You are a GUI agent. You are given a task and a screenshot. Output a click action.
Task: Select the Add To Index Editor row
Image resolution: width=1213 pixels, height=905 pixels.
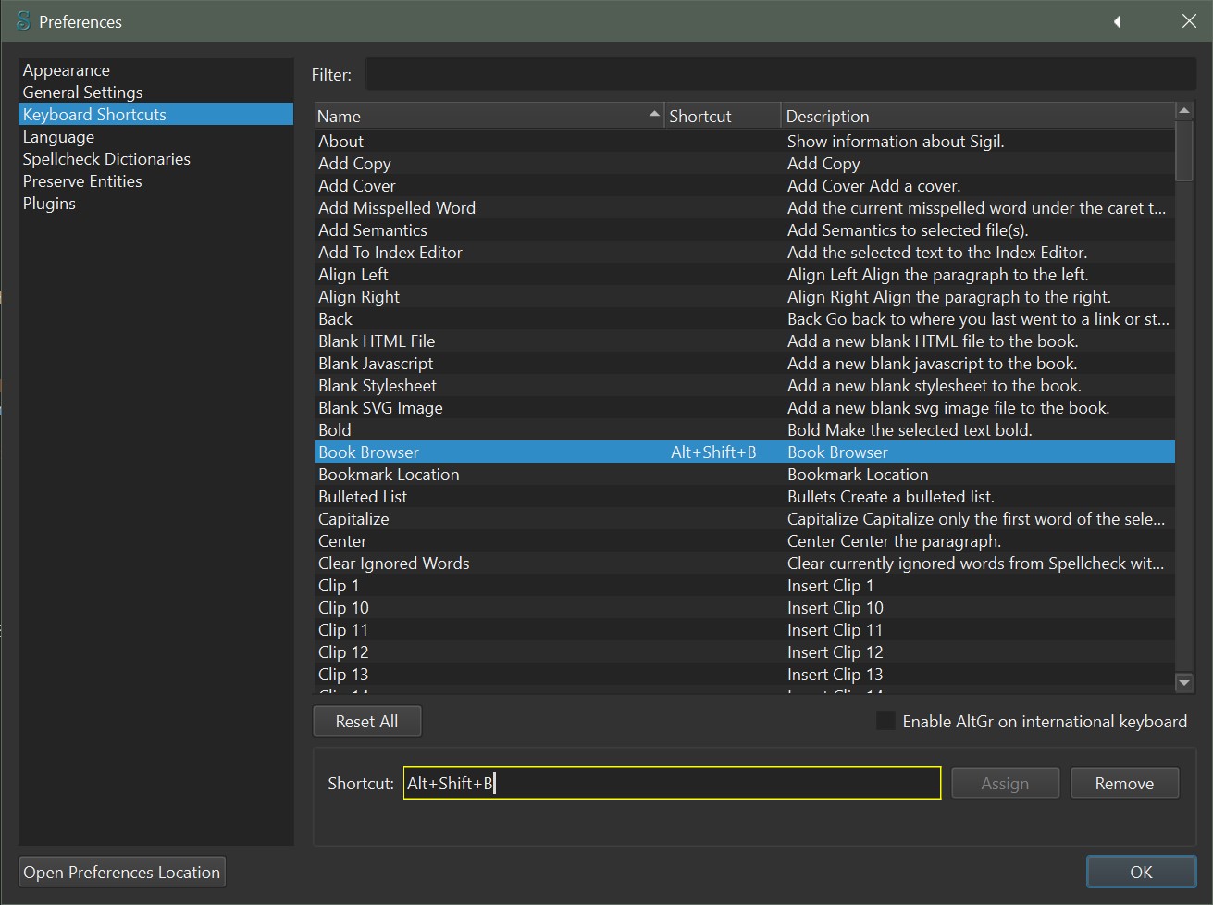[744, 253]
